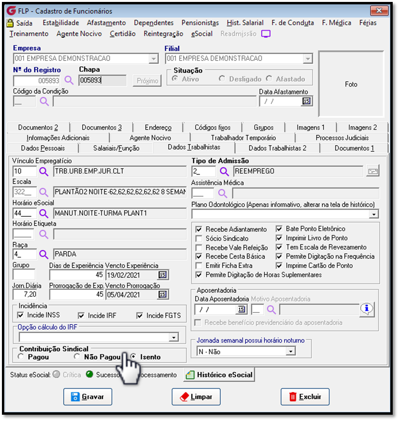Screen dimensions: 399x421
Task: Click the Chapa input field
Action: click(x=102, y=80)
